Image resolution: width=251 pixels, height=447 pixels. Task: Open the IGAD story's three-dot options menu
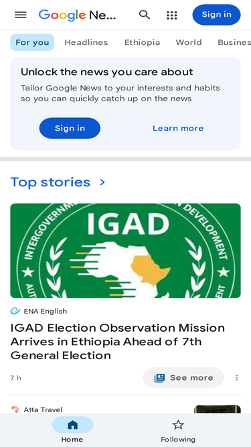(237, 378)
